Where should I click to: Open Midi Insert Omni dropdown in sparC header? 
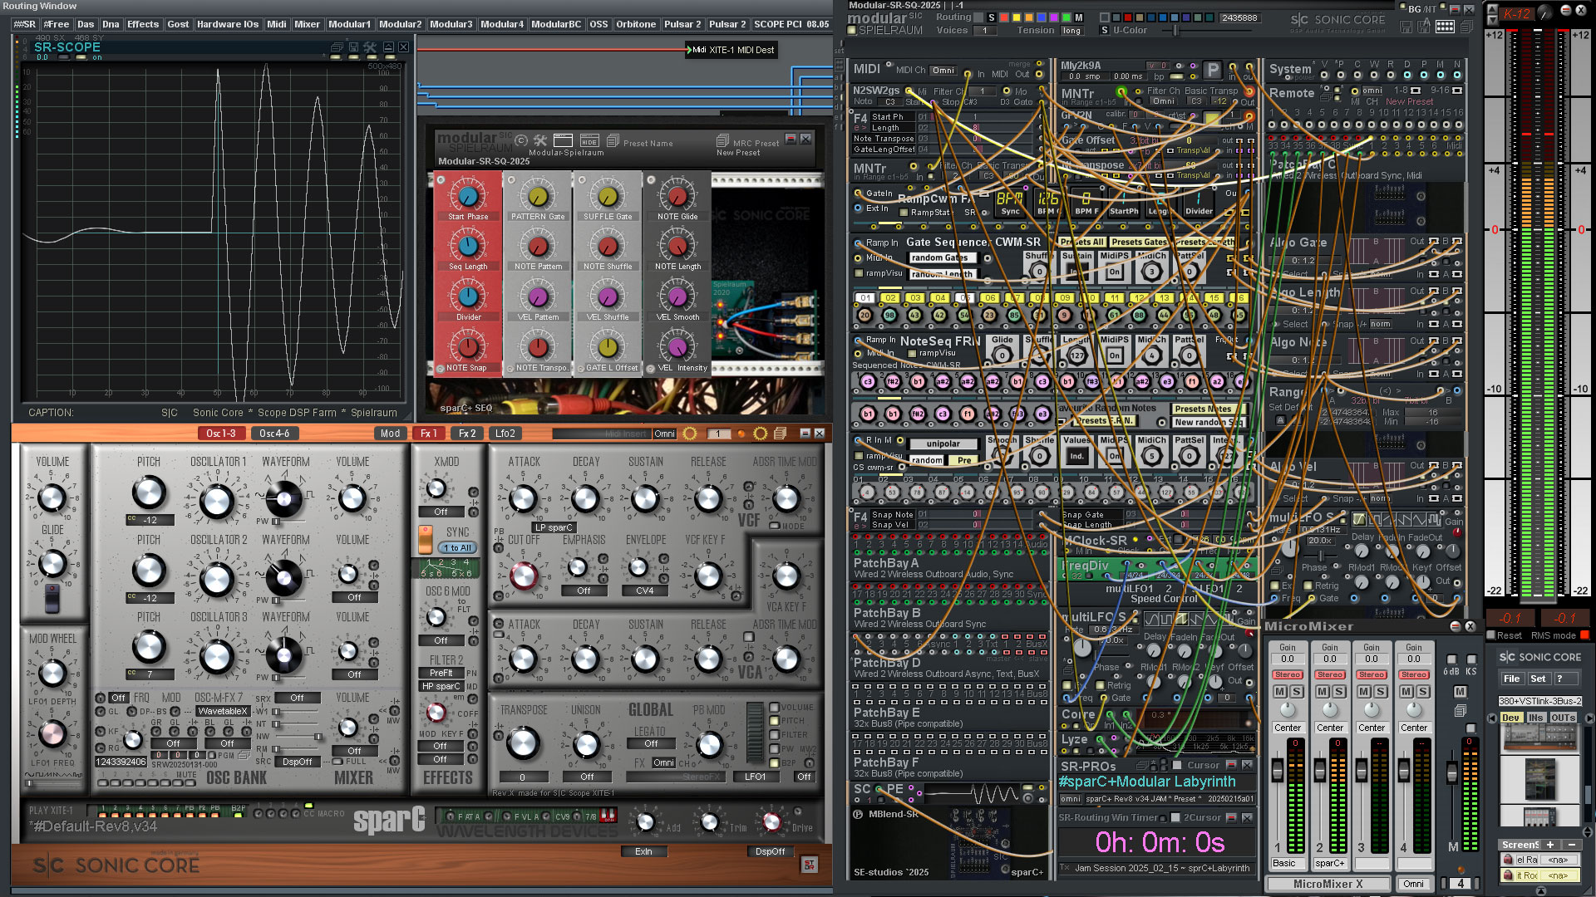click(664, 434)
